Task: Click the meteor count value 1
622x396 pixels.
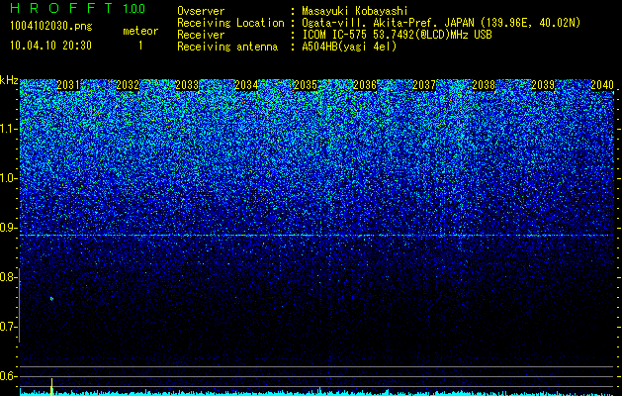Action: click(140, 46)
